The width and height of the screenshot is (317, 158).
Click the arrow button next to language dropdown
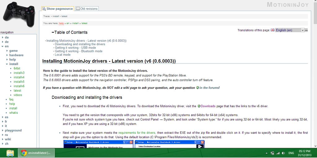[x=306, y=30]
